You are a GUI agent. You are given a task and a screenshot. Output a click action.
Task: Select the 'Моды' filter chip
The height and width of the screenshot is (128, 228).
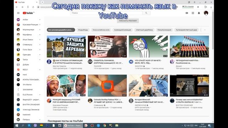(x=83, y=30)
